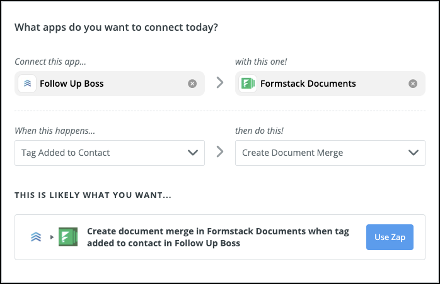Open the Tag Added to Contact trigger dropdown

(101, 153)
